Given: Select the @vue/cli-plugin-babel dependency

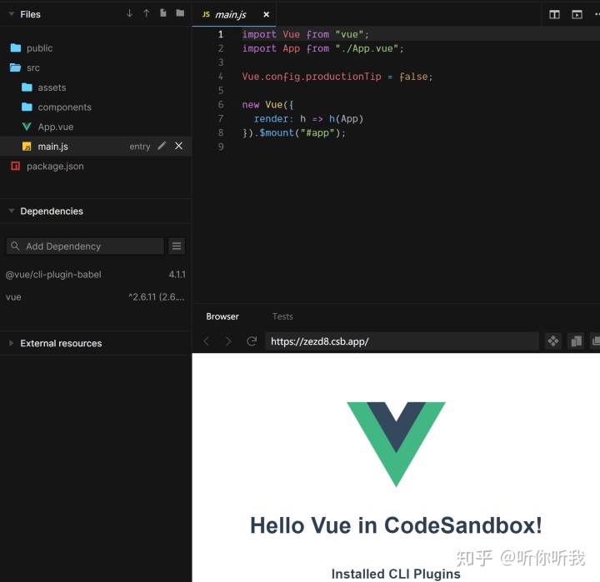Looking at the screenshot, I should coord(53,275).
